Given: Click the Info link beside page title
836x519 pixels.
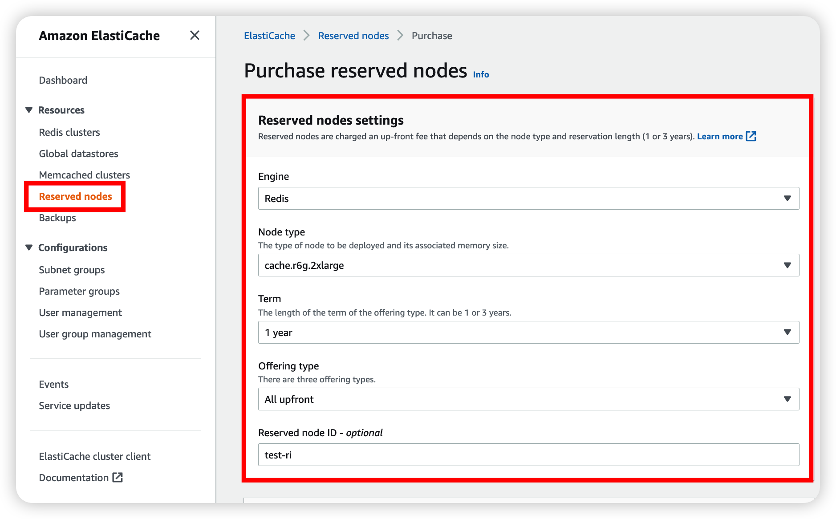Looking at the screenshot, I should [481, 74].
